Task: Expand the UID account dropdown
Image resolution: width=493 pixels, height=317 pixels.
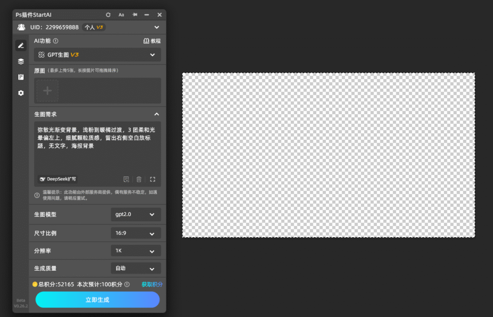Action: 156,27
